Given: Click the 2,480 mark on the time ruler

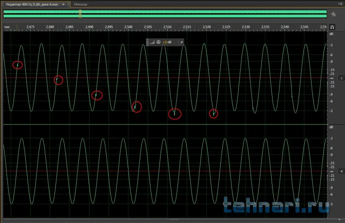Looking at the screenshot, I should 50,27.
